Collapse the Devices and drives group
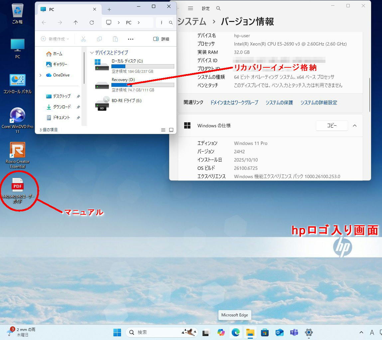Screen dimensions: 382x340 (92, 53)
